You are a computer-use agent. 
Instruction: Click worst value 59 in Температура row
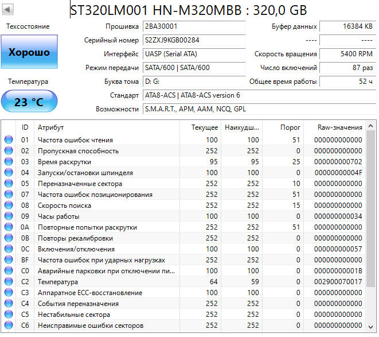255,281
